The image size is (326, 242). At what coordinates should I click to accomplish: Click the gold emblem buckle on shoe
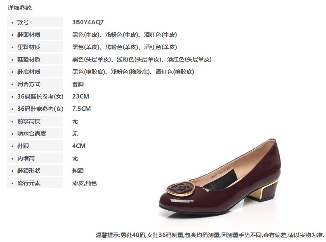(180, 189)
